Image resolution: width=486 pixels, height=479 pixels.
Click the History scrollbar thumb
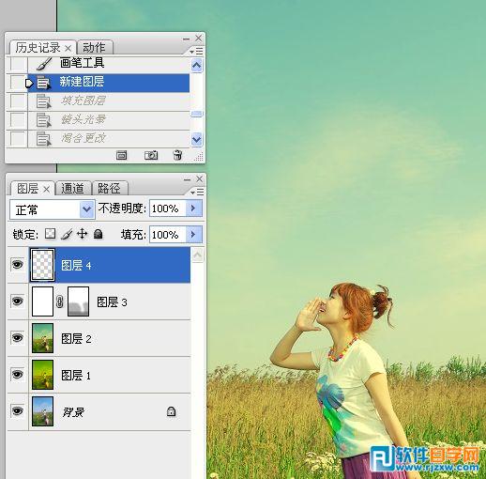197,114
